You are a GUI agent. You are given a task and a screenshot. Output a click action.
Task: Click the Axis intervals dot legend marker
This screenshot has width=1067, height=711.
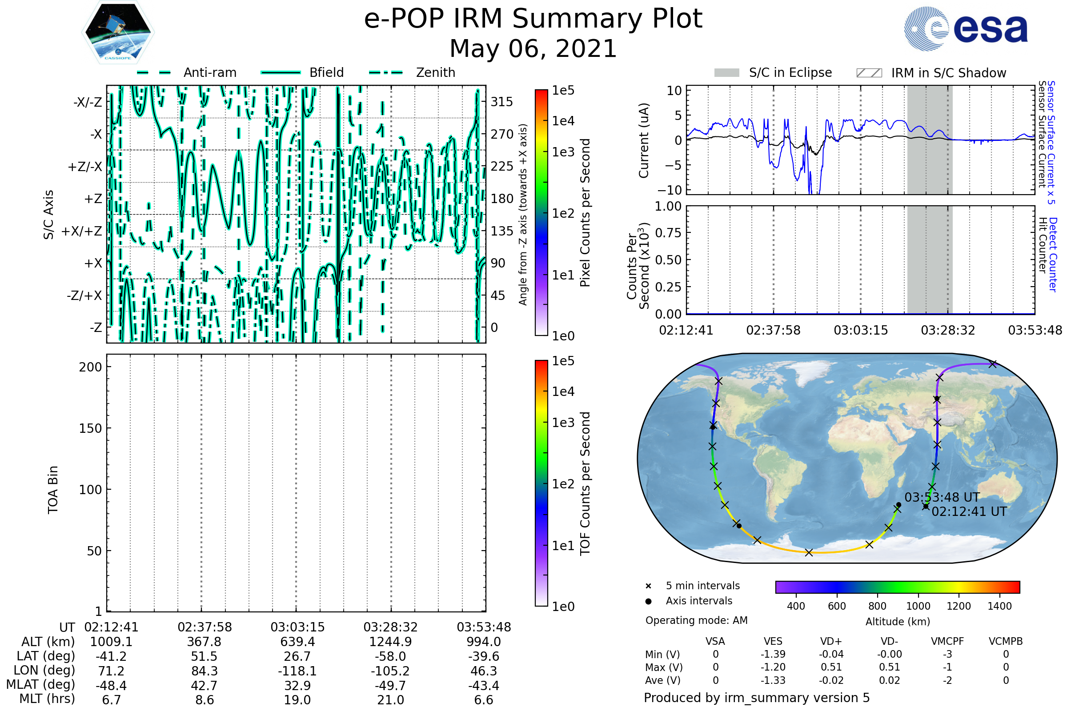tap(648, 601)
